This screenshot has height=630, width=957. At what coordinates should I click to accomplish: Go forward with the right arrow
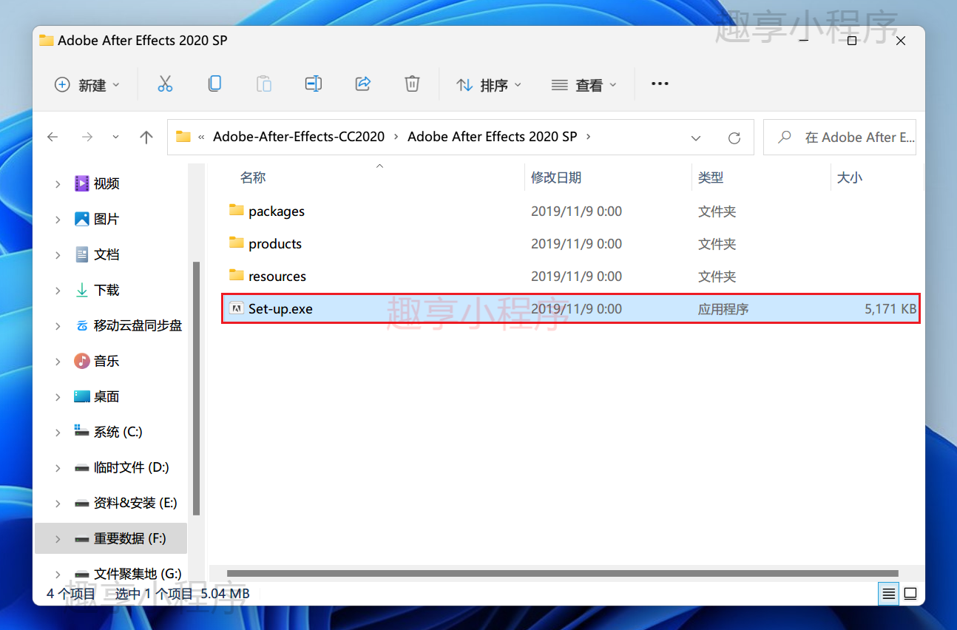coord(87,137)
